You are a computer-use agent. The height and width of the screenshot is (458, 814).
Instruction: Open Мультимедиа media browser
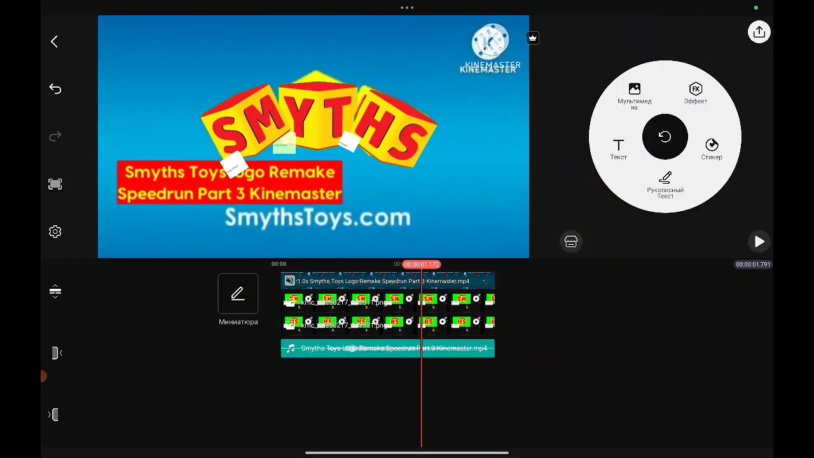point(634,95)
